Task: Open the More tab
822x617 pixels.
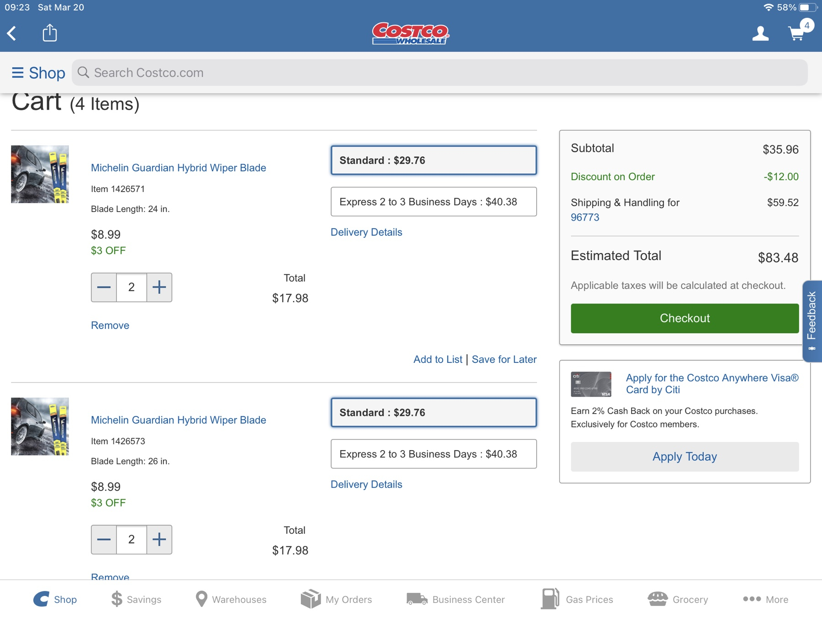Action: click(x=765, y=599)
